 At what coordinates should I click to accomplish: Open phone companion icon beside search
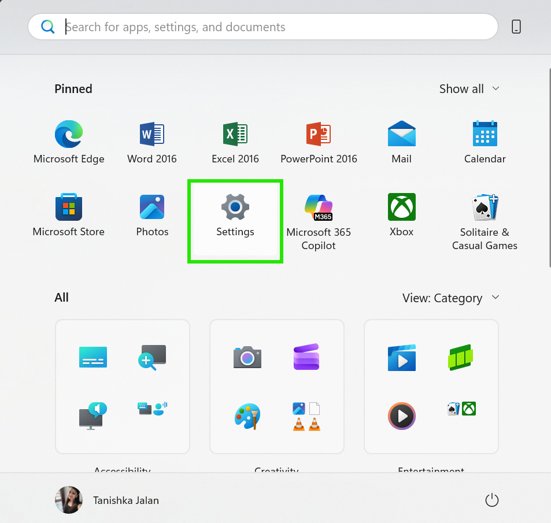click(x=516, y=27)
